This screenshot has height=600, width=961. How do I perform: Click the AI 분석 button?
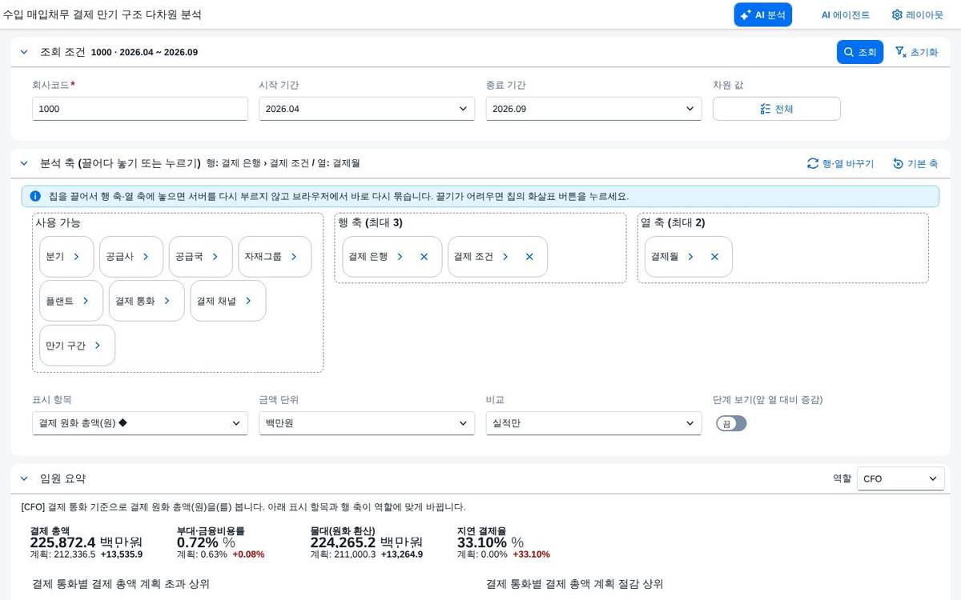click(762, 14)
